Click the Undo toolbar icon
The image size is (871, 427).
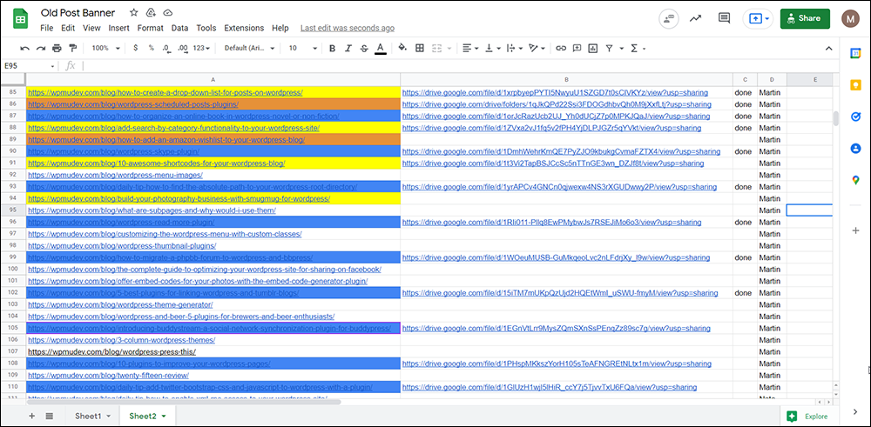[x=24, y=48]
